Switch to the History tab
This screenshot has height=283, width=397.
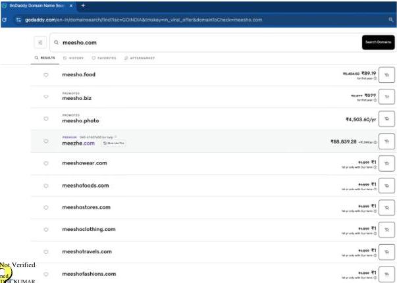(73, 58)
